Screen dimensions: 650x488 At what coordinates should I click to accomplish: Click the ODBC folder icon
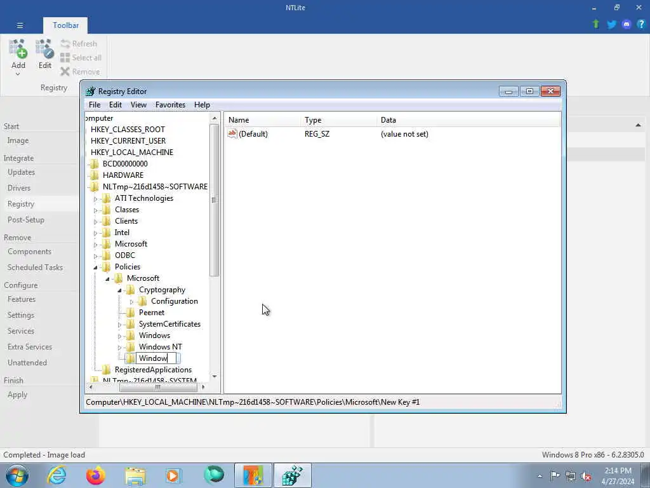(x=106, y=255)
